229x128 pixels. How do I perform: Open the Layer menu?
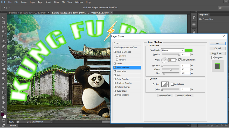(x=32, y=2)
